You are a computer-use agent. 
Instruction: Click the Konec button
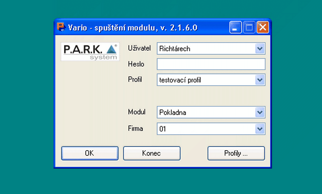click(152, 153)
